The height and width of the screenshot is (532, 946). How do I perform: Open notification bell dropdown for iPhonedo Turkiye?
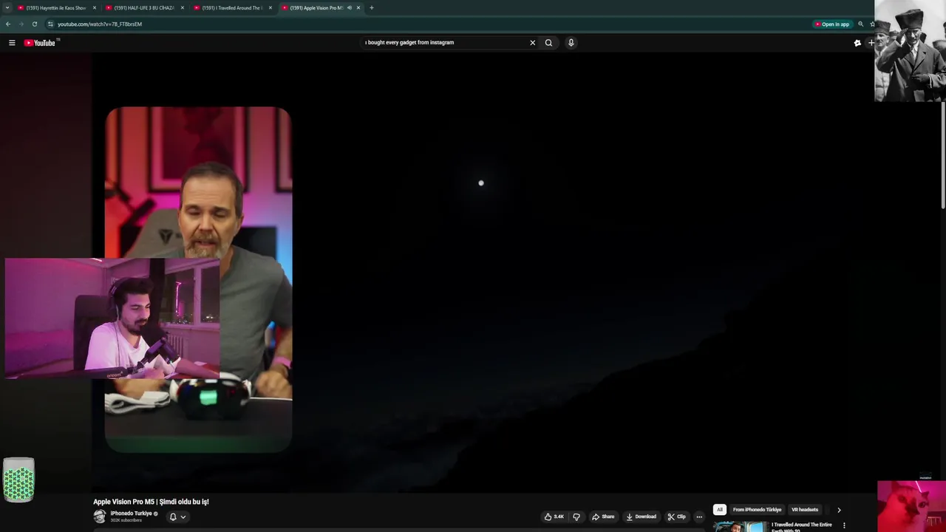177,516
